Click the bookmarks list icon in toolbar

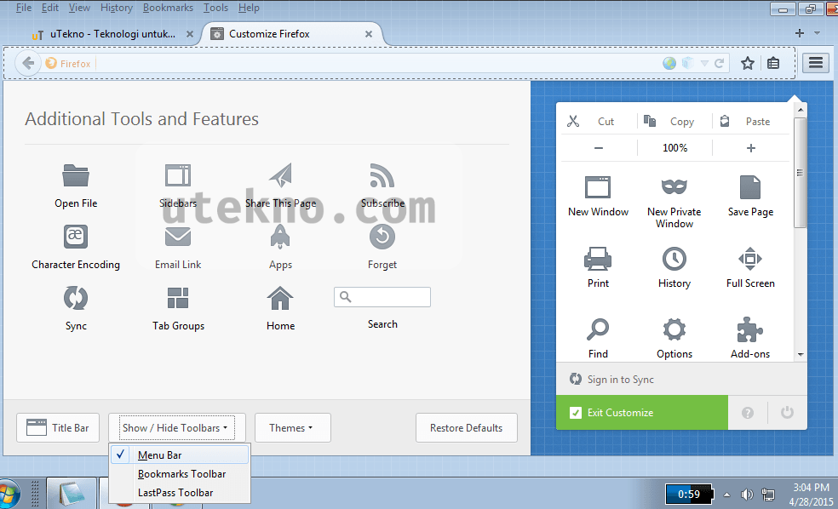click(772, 63)
